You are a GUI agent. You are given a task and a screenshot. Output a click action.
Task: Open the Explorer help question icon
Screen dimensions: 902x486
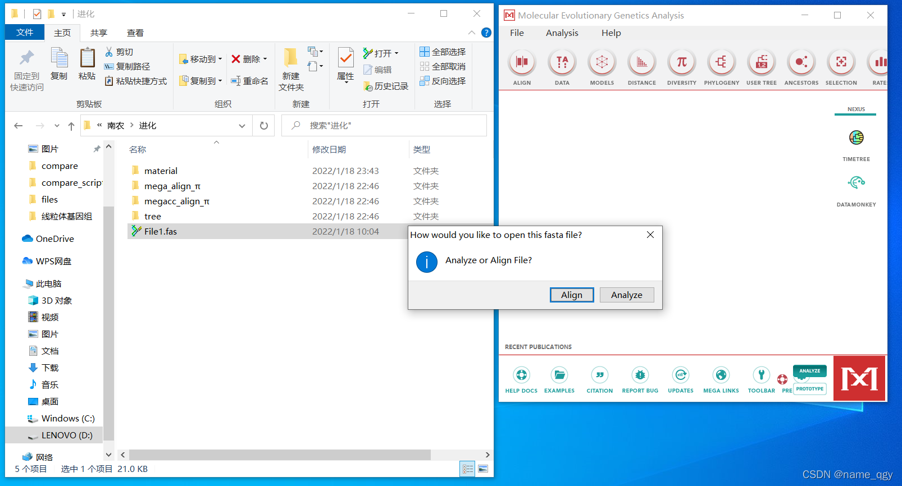pyautogui.click(x=486, y=33)
